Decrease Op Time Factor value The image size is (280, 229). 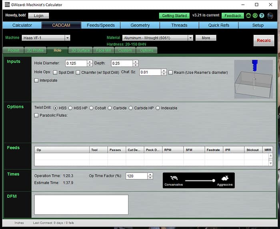[150, 178]
